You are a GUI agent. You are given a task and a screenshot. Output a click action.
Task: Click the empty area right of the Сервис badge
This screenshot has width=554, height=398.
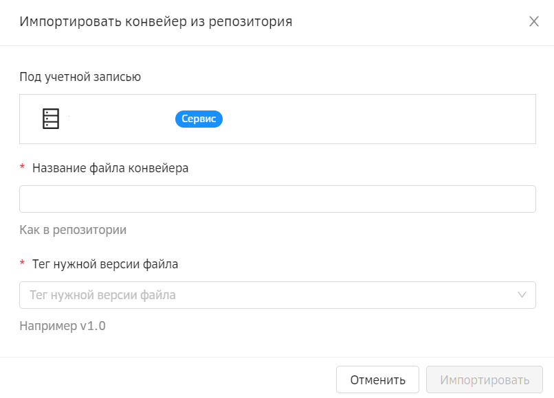pyautogui.click(x=378, y=119)
